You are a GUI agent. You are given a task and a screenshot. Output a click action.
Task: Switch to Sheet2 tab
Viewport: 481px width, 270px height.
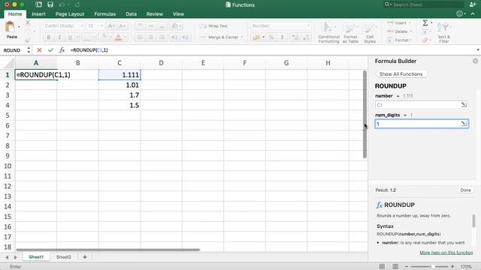point(63,256)
